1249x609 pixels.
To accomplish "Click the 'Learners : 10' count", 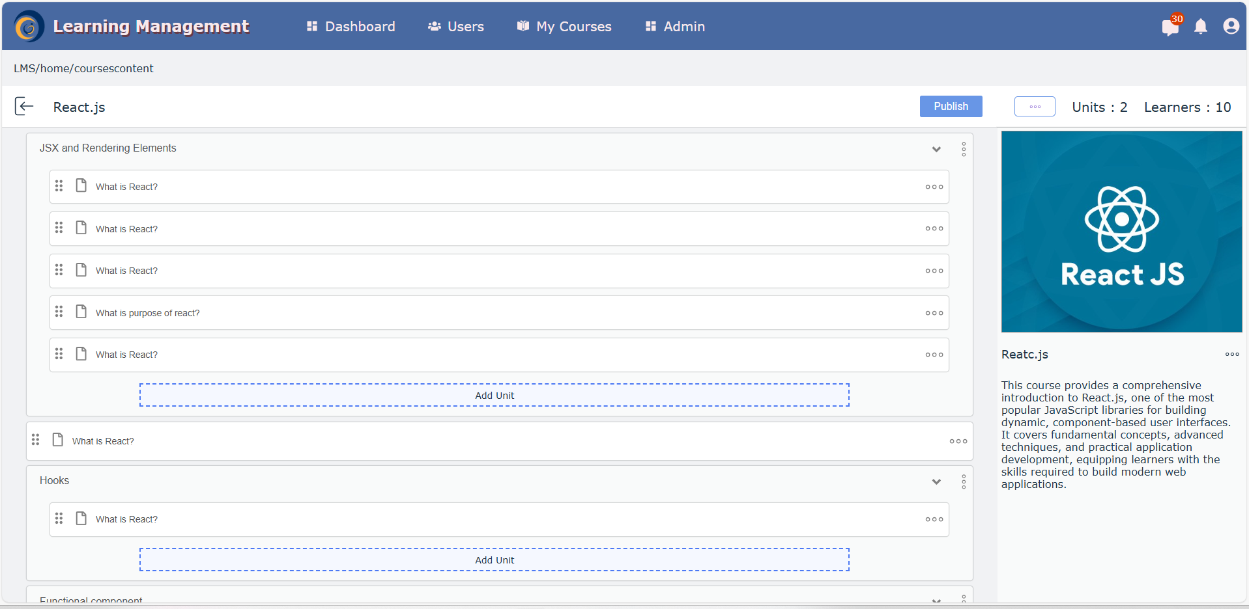I will (1187, 107).
